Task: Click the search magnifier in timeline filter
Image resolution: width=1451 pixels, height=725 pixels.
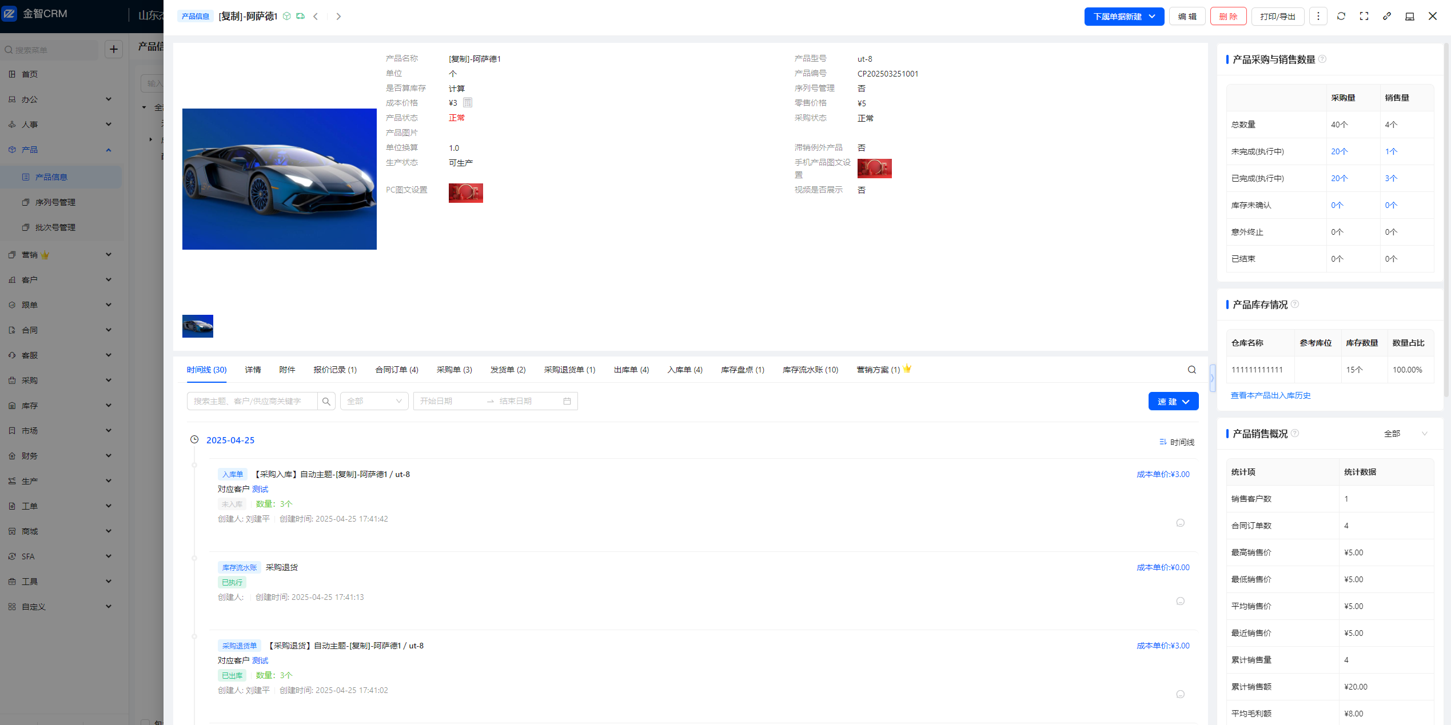Action: pos(326,401)
